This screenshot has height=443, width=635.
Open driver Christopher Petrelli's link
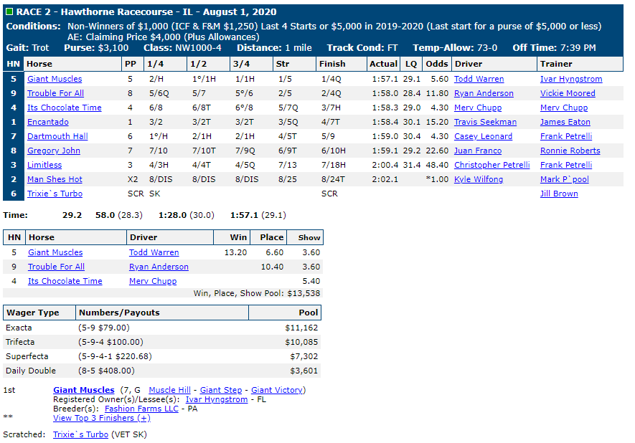[x=491, y=165]
